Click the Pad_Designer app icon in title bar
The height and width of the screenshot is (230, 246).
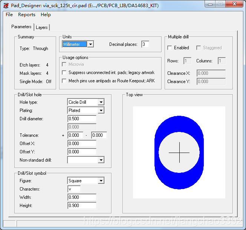pos(6,5)
